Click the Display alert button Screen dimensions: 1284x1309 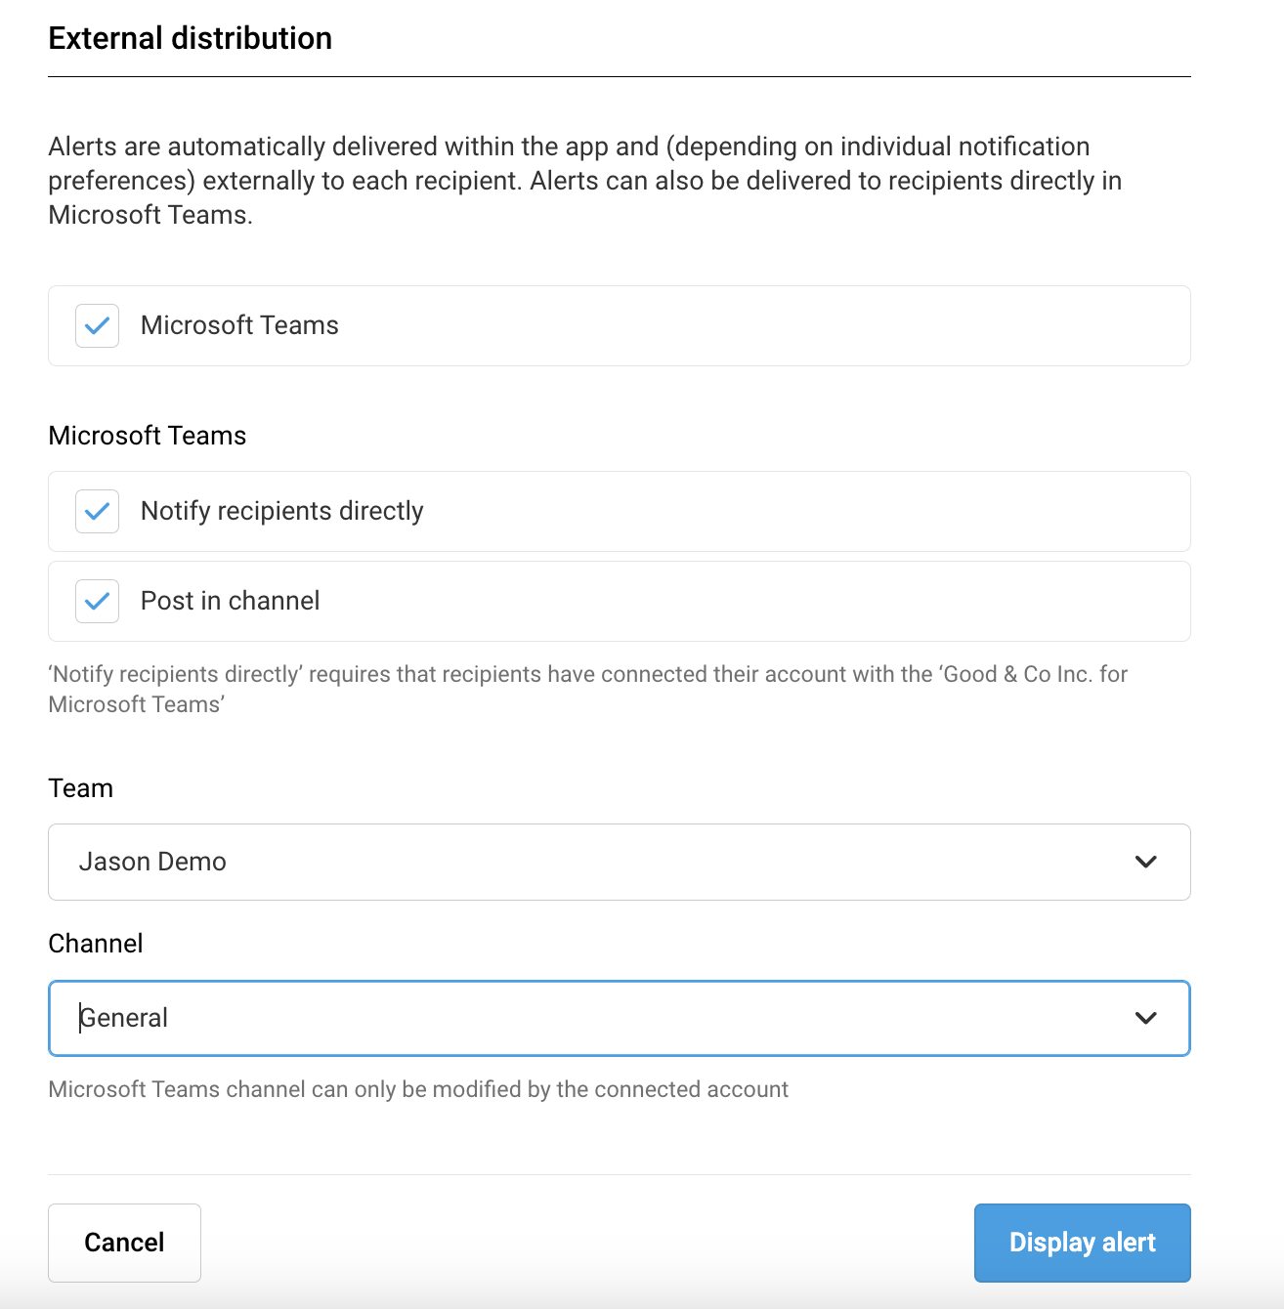pyautogui.click(x=1082, y=1243)
